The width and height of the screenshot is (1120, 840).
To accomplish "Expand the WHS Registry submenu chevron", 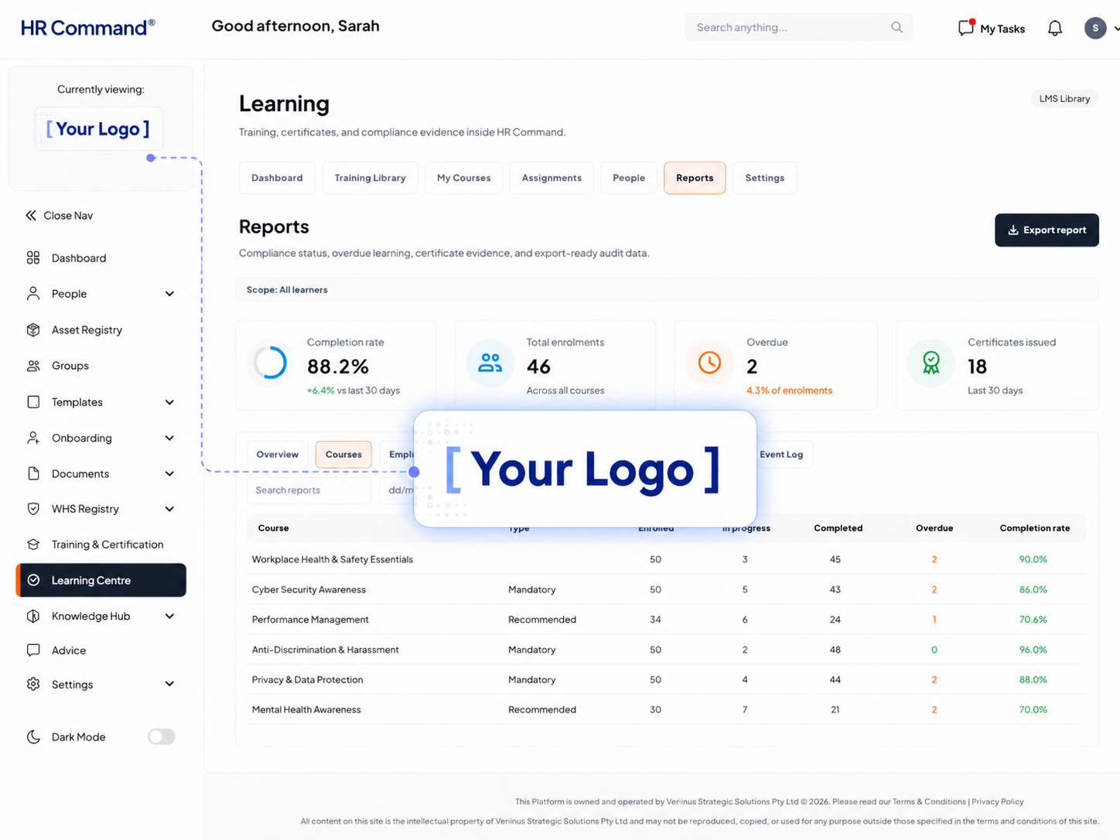I will click(169, 509).
